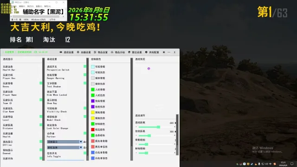Click the plus button of 透视距离 slider
The height and width of the screenshot is (167, 297).
(x=174, y=127)
